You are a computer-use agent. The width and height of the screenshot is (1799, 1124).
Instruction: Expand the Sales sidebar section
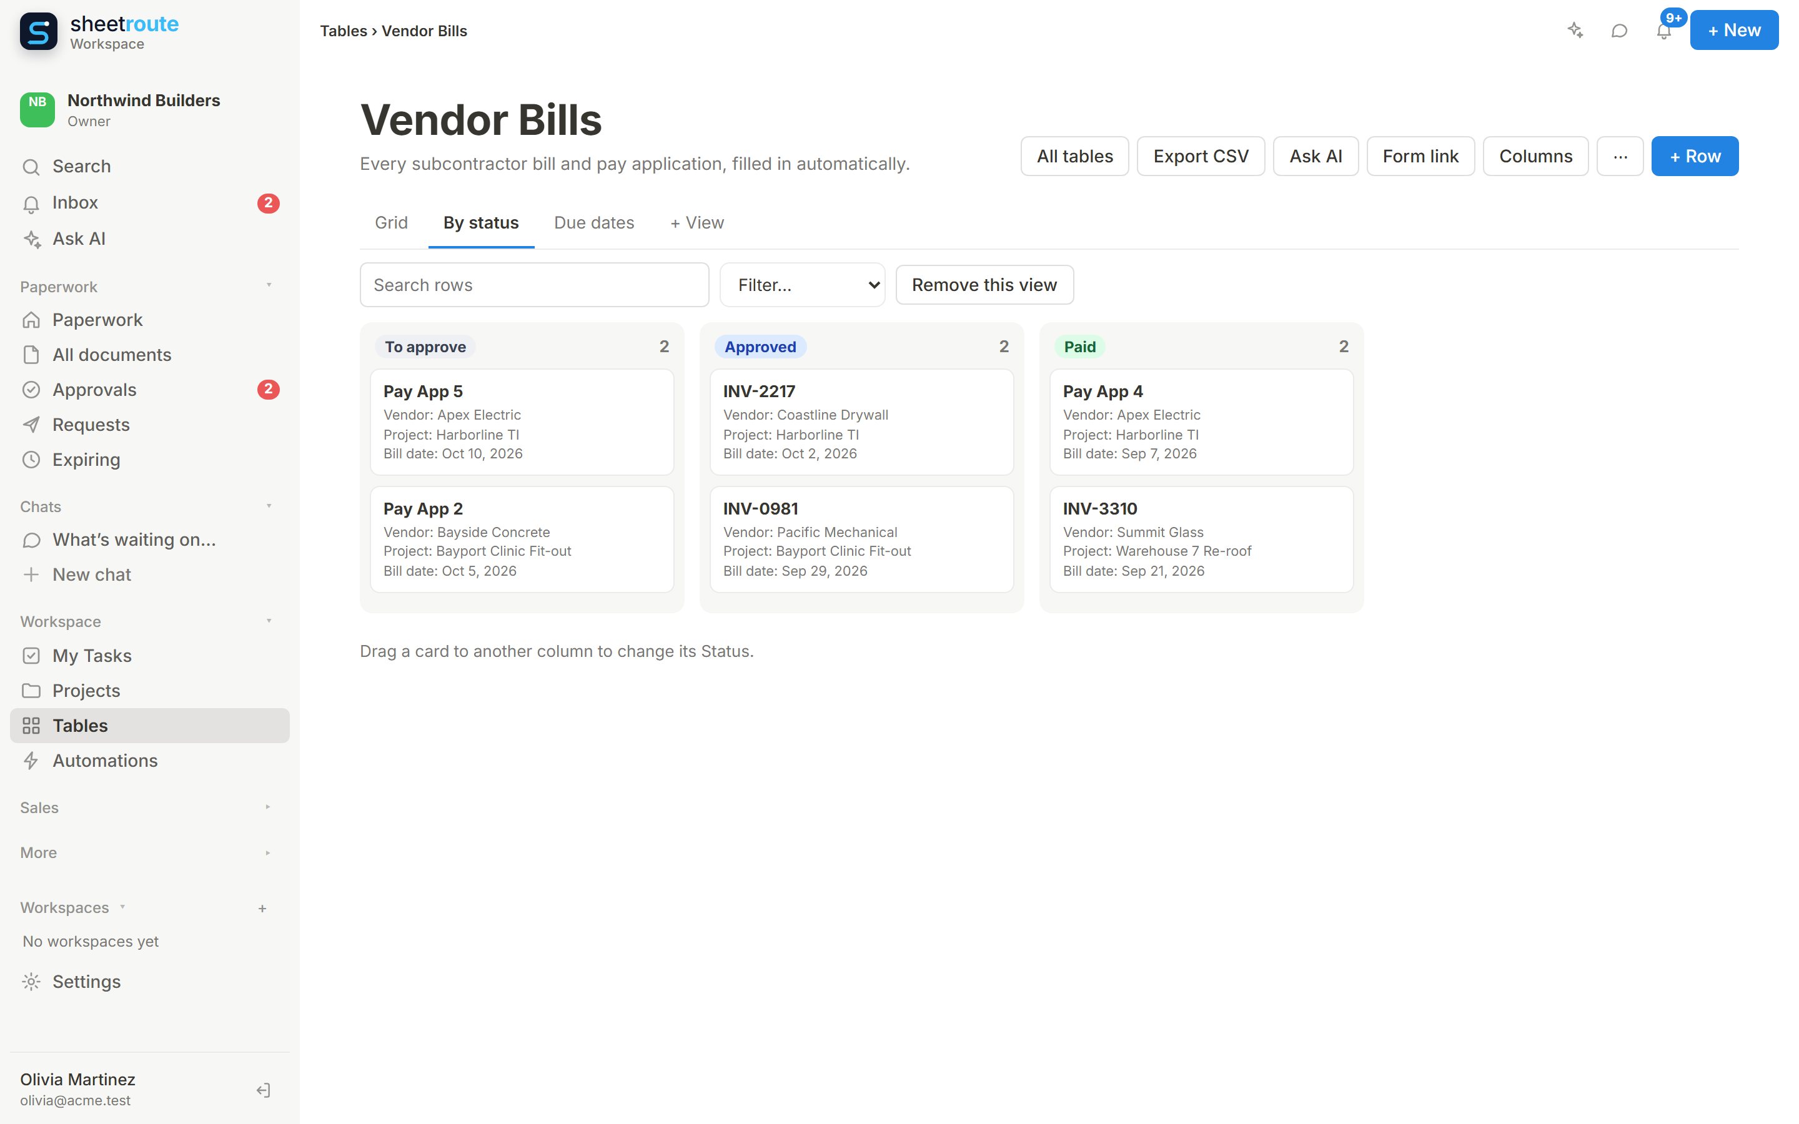(267, 807)
